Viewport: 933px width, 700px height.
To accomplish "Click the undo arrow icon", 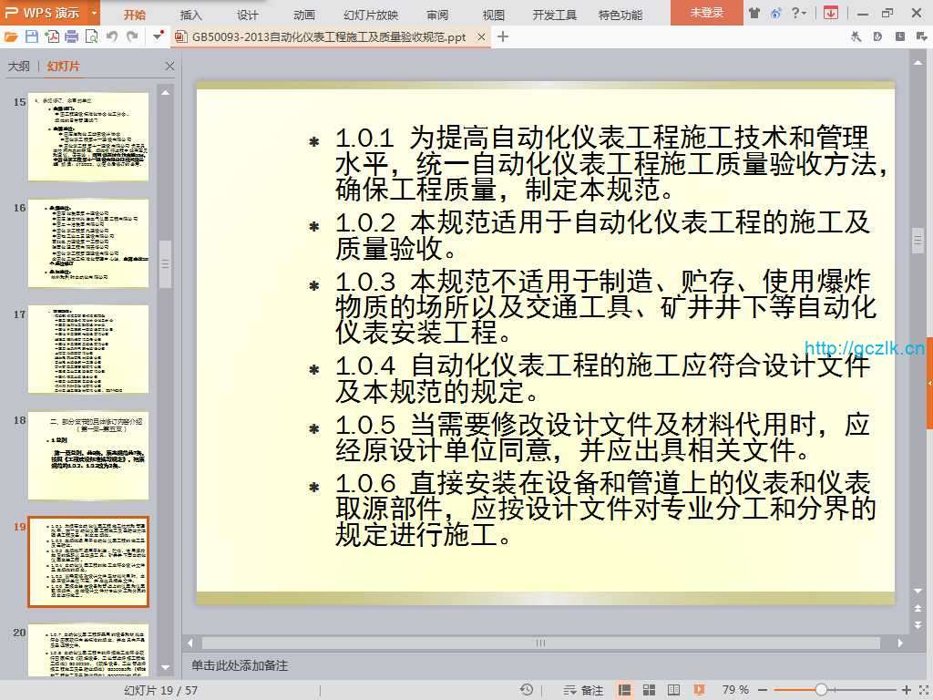I will click(x=112, y=36).
